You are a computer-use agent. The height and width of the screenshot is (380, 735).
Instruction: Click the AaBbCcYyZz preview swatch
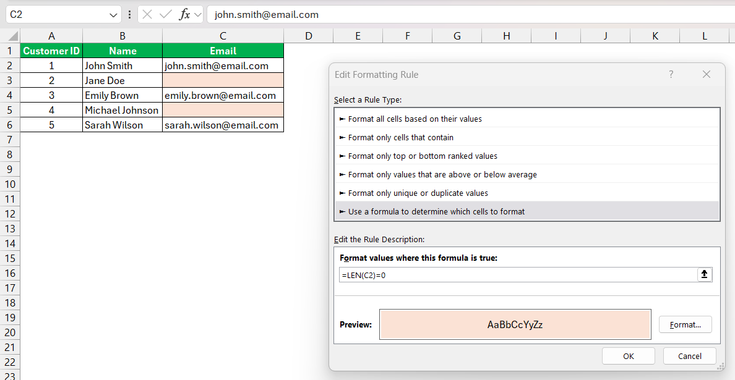point(515,324)
